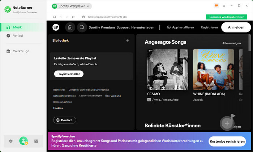Screen dimensions: 253x152
Task: Open NoteBurner settings gear icon
Action: tap(11, 141)
